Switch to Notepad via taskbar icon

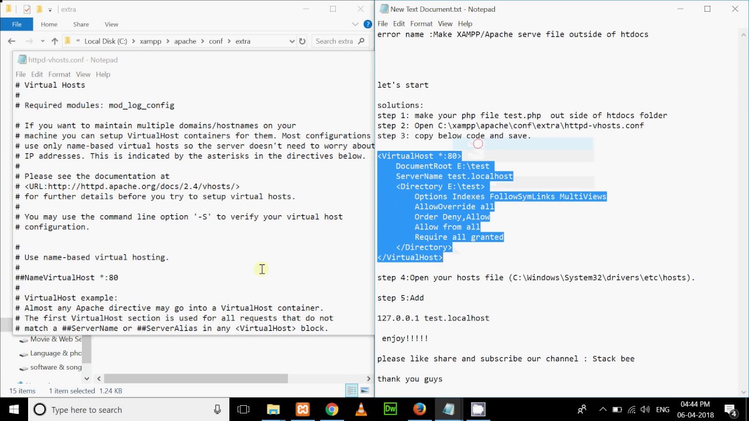[449, 409]
